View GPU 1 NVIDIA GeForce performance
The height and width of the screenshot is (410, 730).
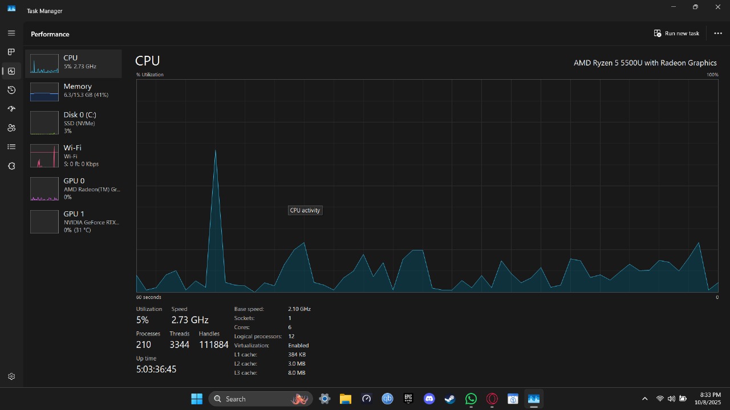point(74,222)
